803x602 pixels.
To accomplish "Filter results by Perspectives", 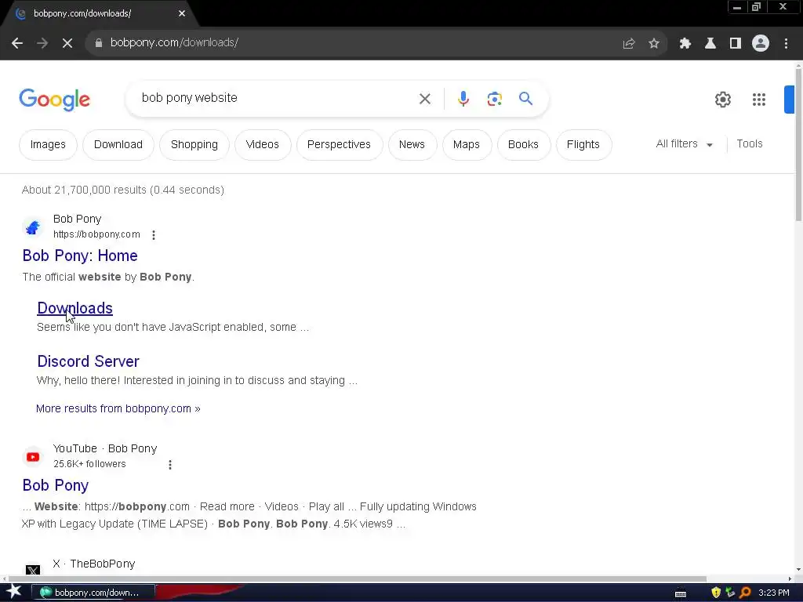I will [339, 145].
